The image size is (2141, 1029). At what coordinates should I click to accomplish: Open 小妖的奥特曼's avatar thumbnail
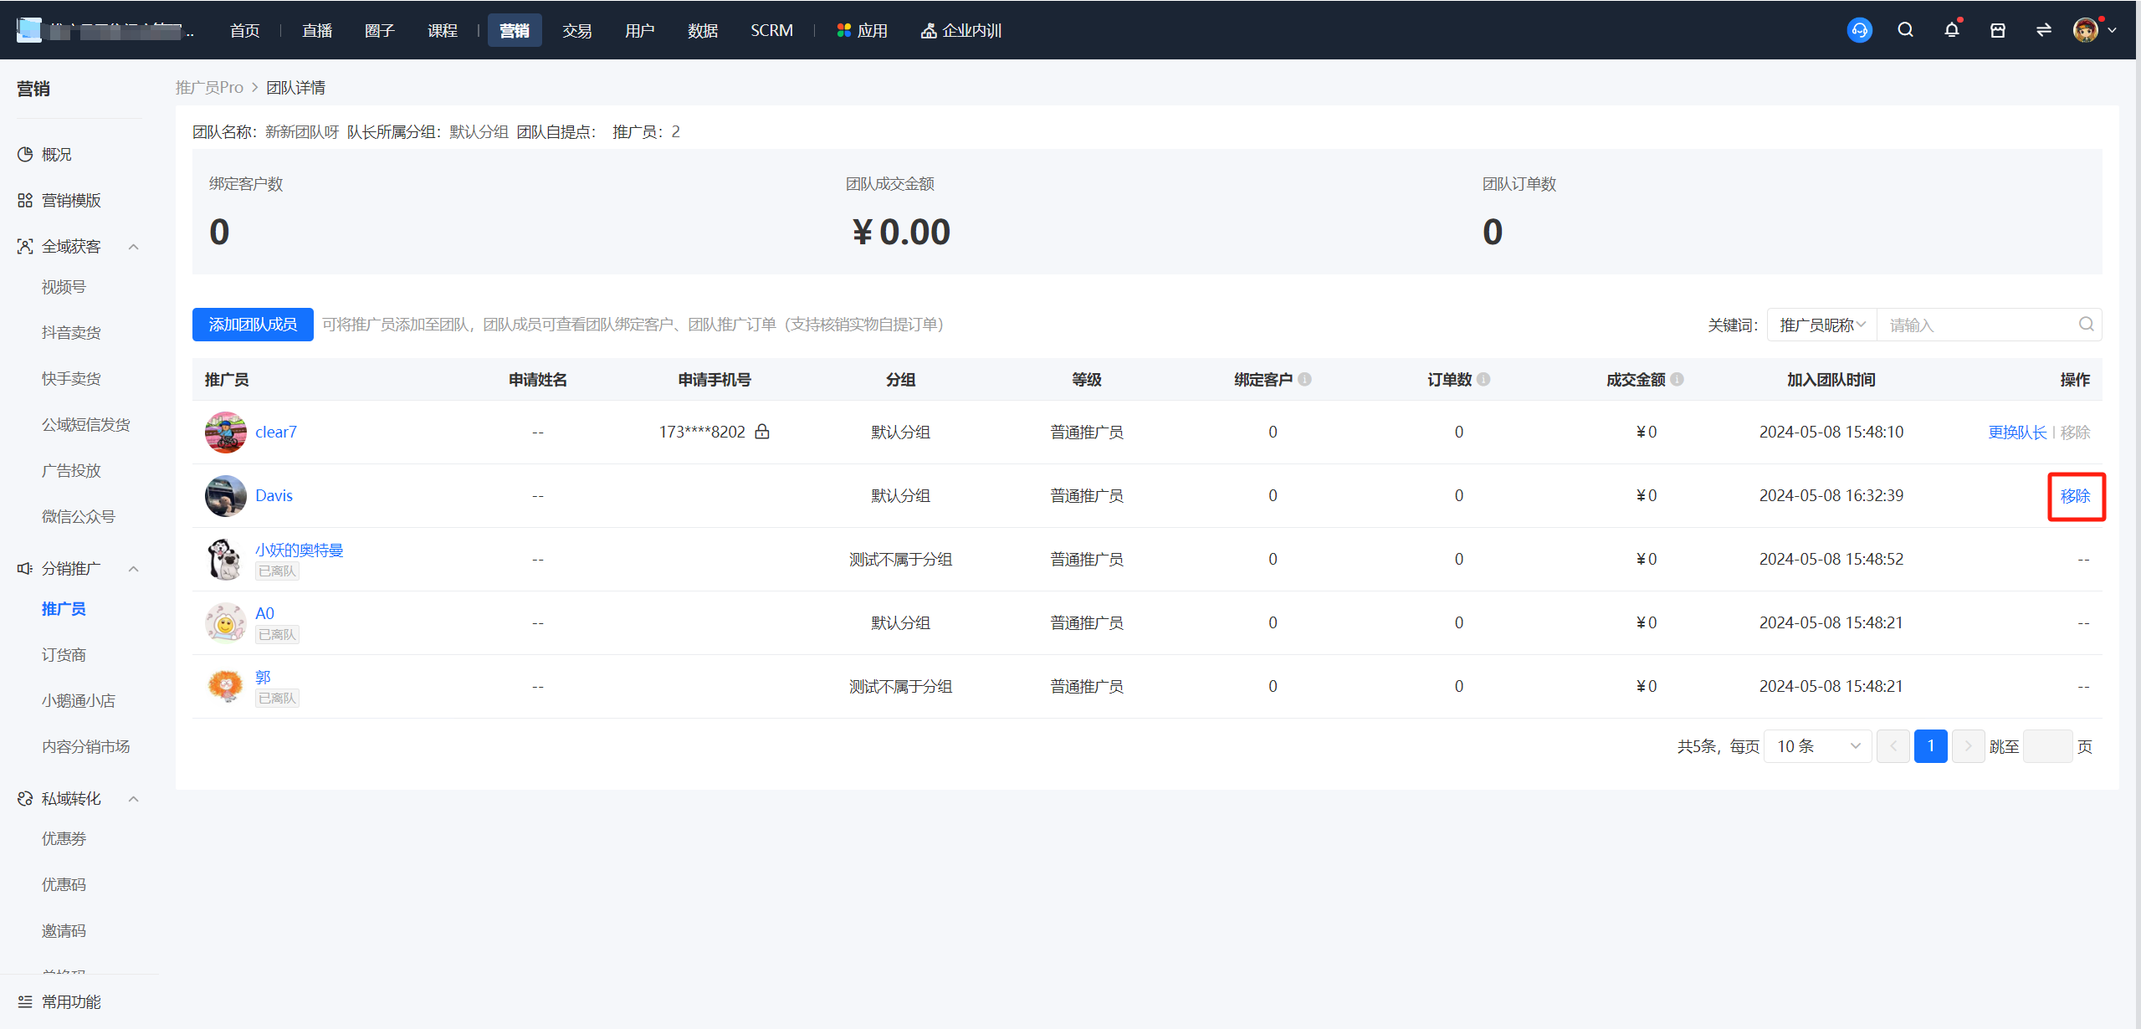coord(225,559)
